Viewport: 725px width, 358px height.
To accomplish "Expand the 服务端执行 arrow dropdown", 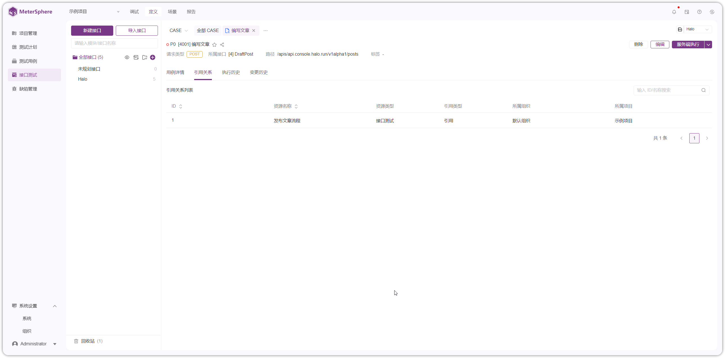I will click(708, 44).
